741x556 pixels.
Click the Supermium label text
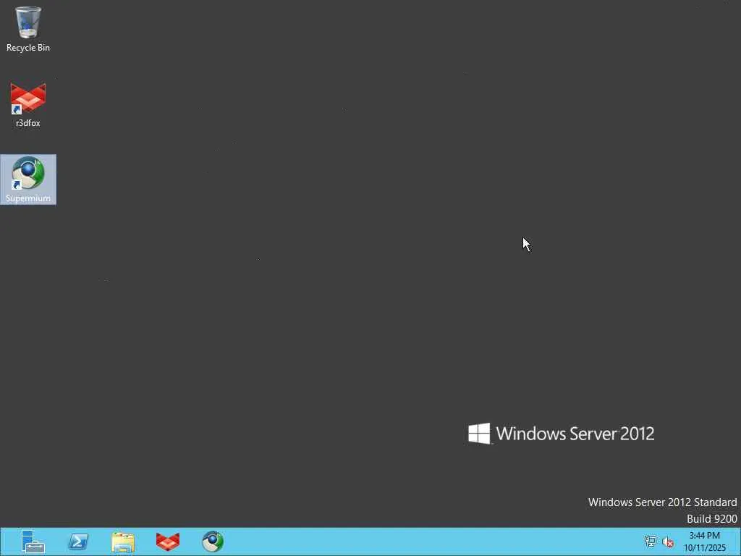(28, 198)
